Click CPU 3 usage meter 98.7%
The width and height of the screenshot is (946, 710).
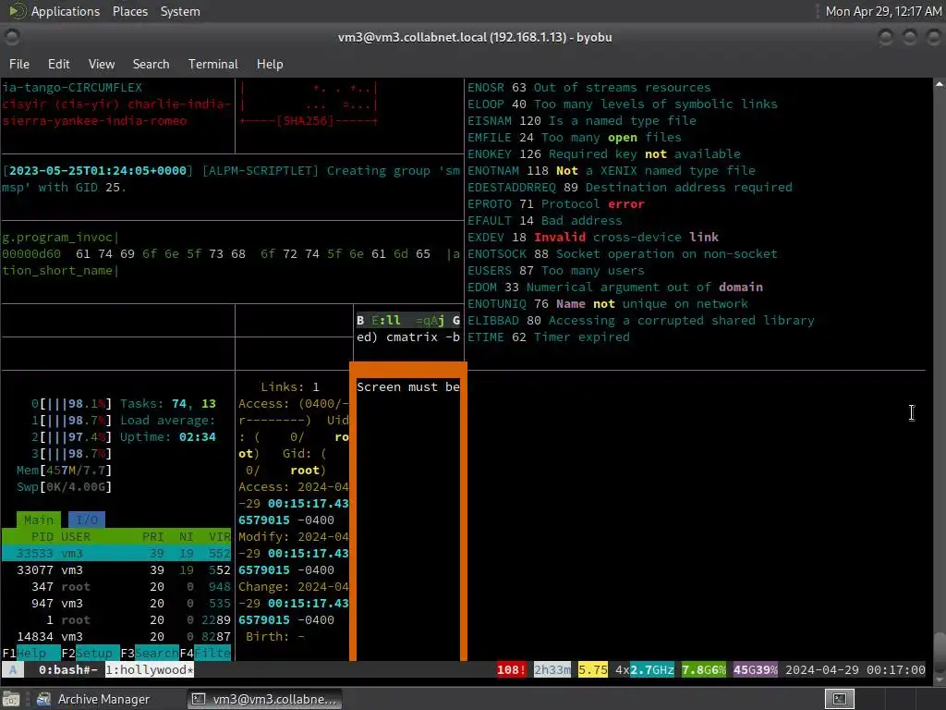coord(72,453)
